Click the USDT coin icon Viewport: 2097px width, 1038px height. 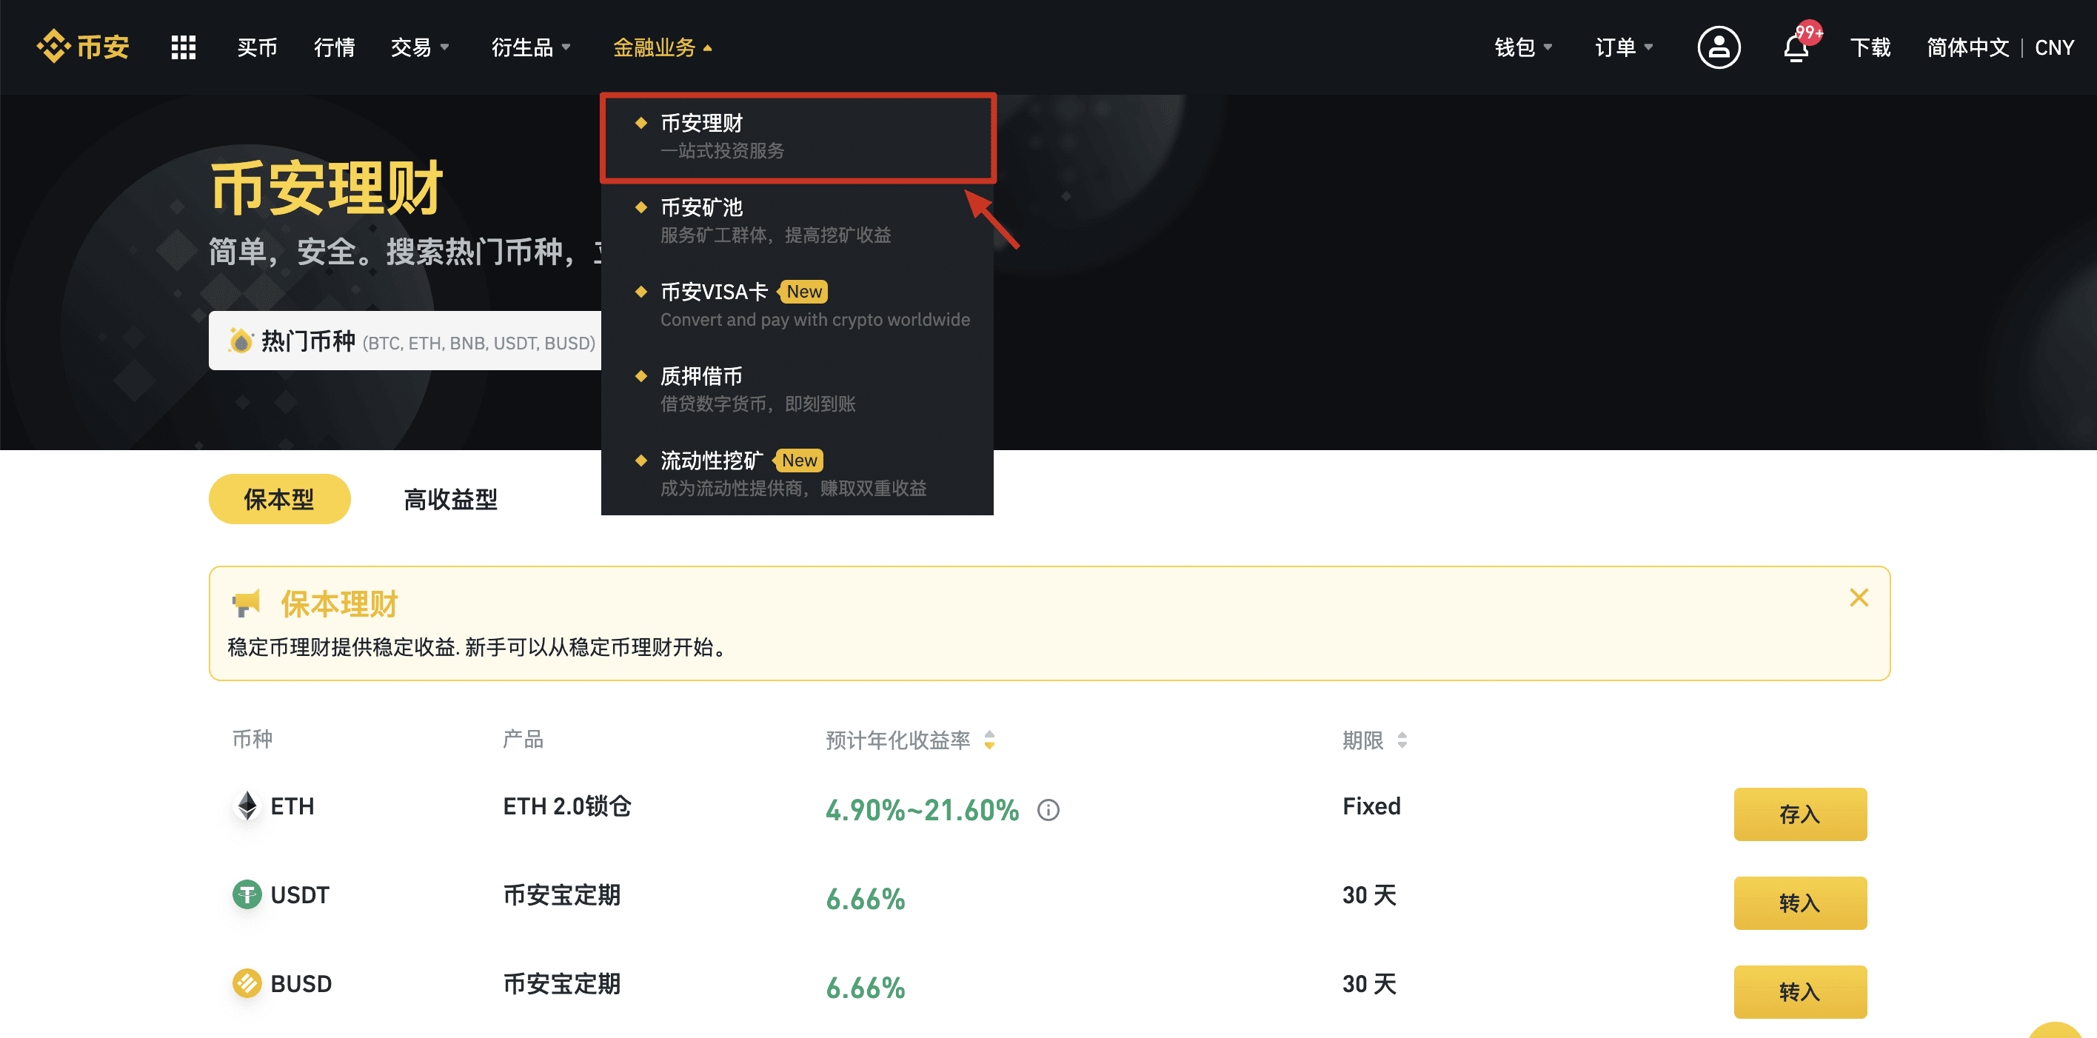(x=247, y=894)
